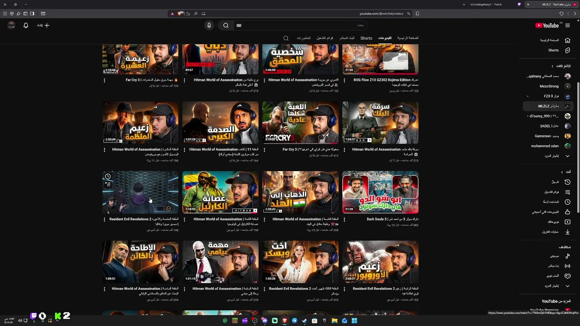Search within channel using the magnifier
This screenshot has width=580, height=326.
coord(286,38)
